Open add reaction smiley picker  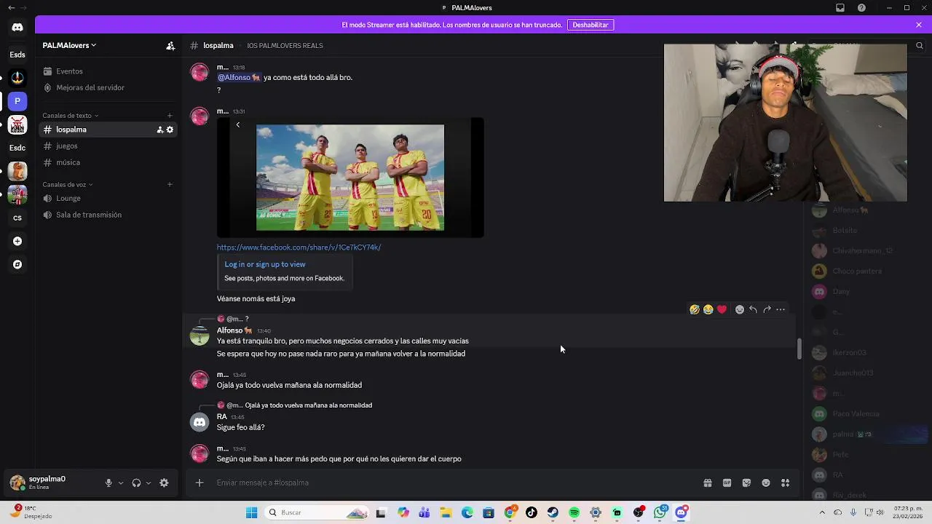click(x=740, y=309)
